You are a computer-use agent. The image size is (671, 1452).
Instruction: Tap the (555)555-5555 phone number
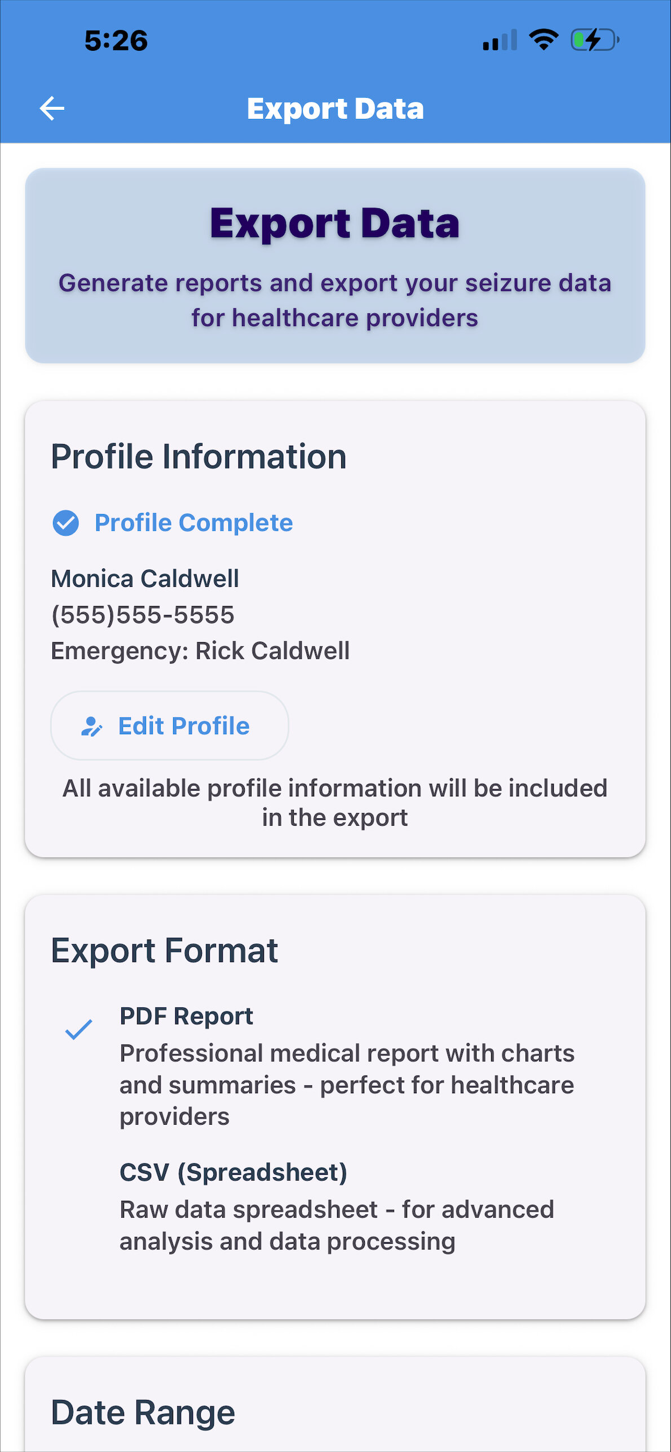point(143,615)
